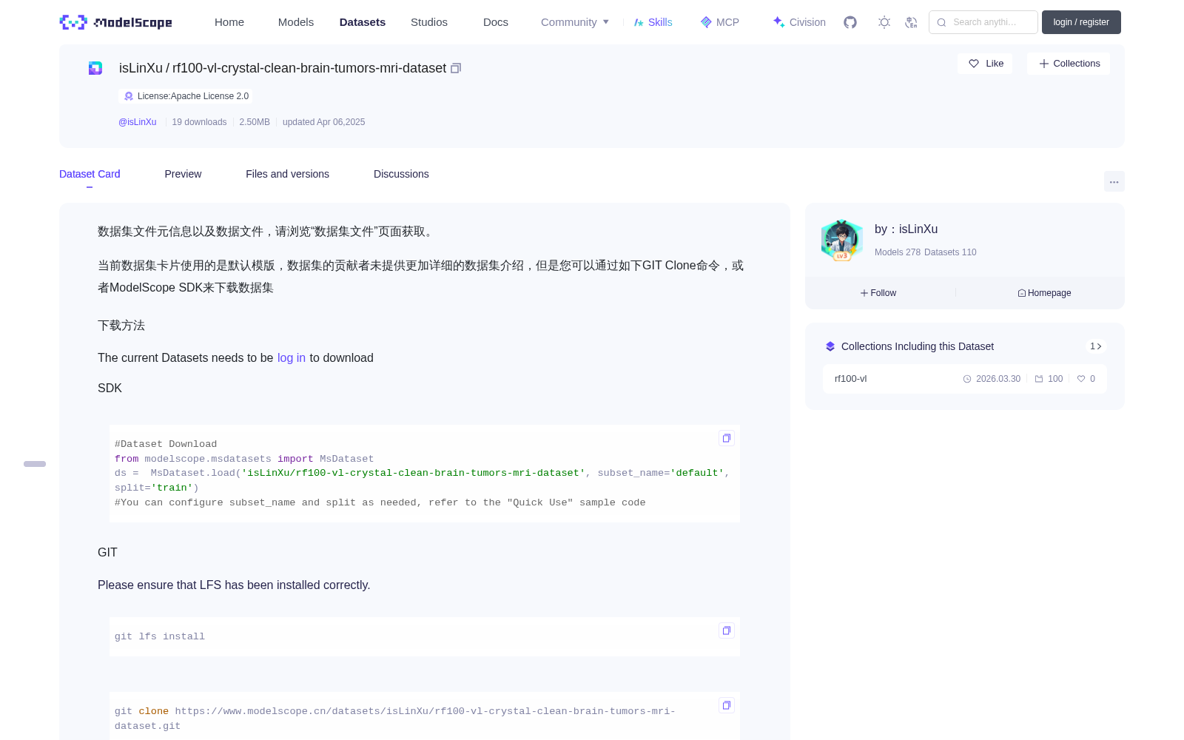Click the dataset avatar icon beside title

95,68
